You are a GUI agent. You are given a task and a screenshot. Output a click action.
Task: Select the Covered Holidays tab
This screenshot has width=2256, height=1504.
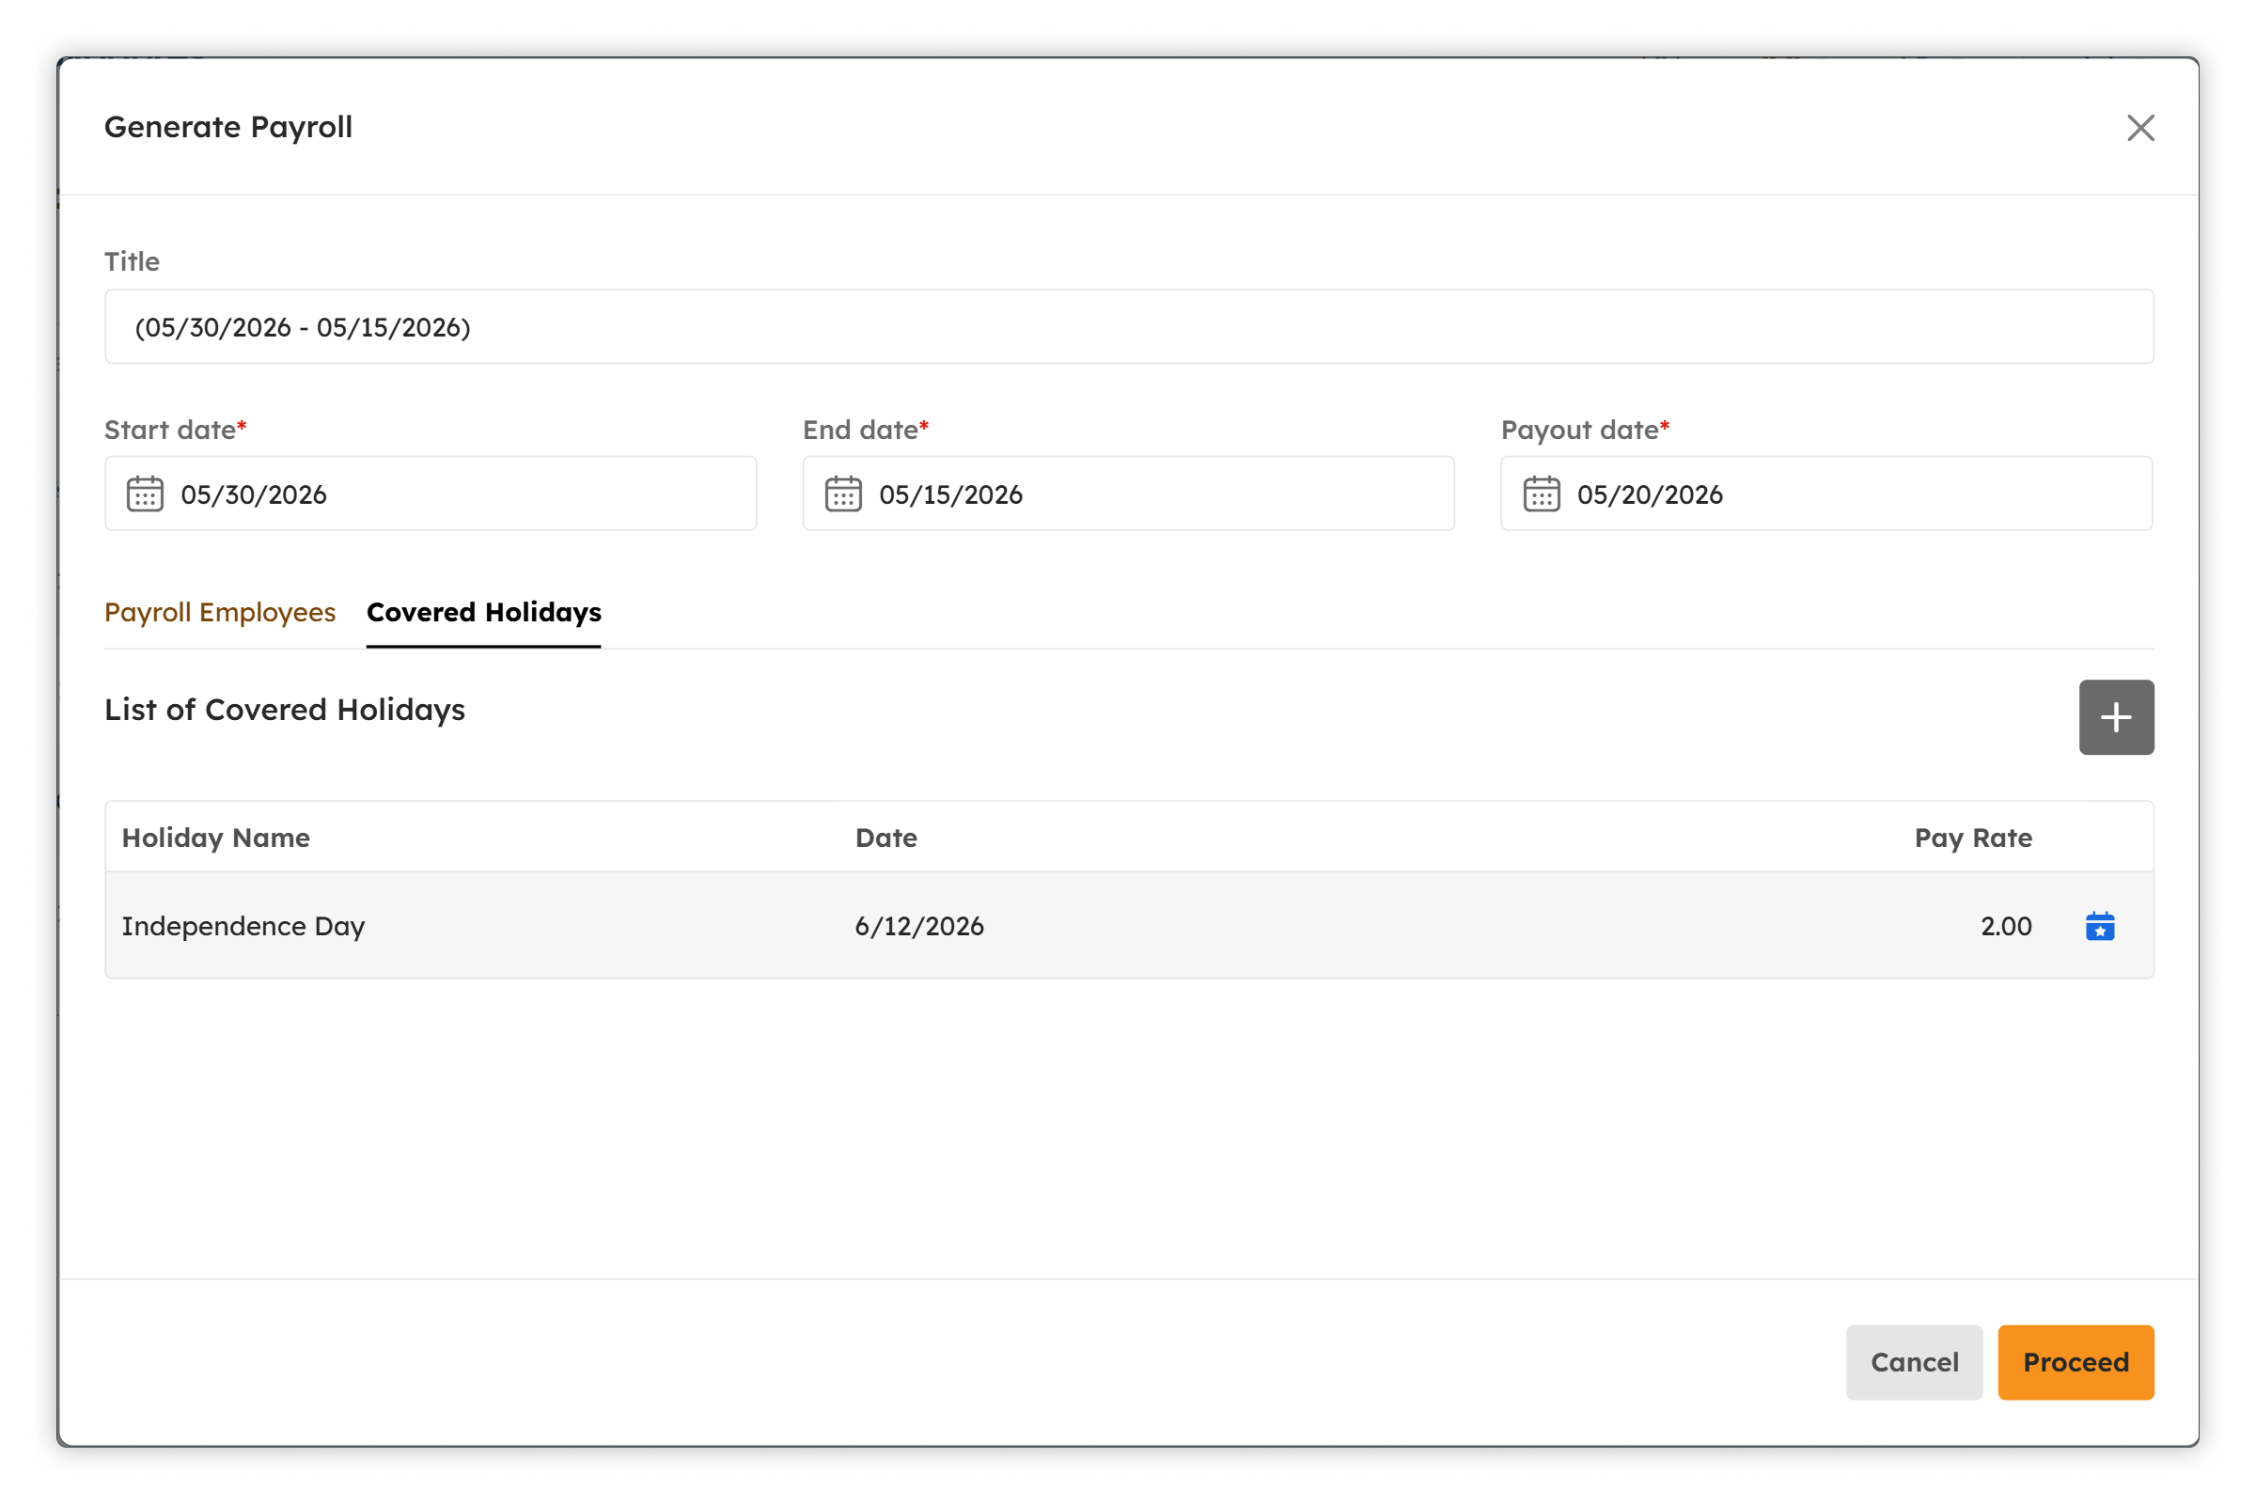483,612
